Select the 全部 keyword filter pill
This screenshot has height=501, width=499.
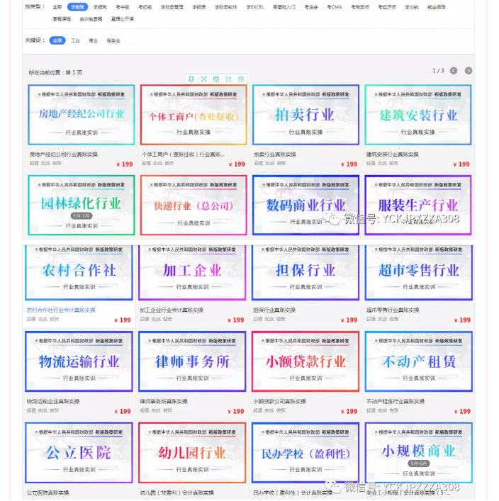point(57,41)
